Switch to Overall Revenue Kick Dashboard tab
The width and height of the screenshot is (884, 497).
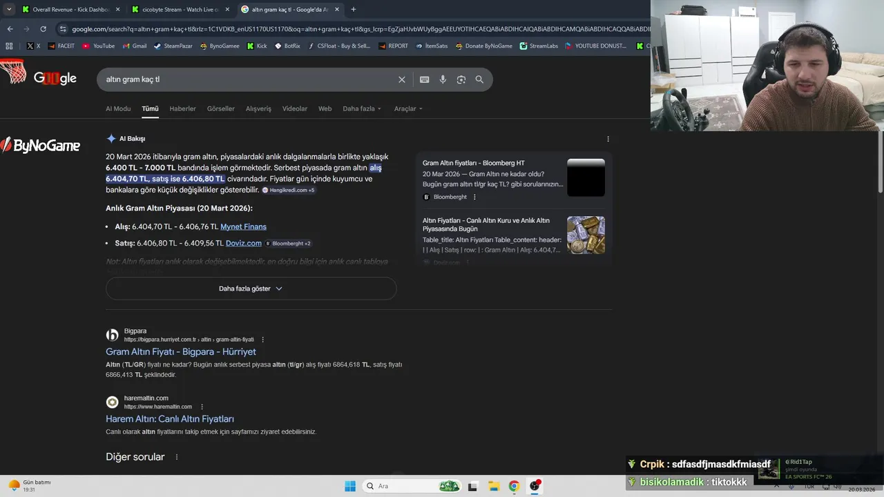[x=70, y=10]
